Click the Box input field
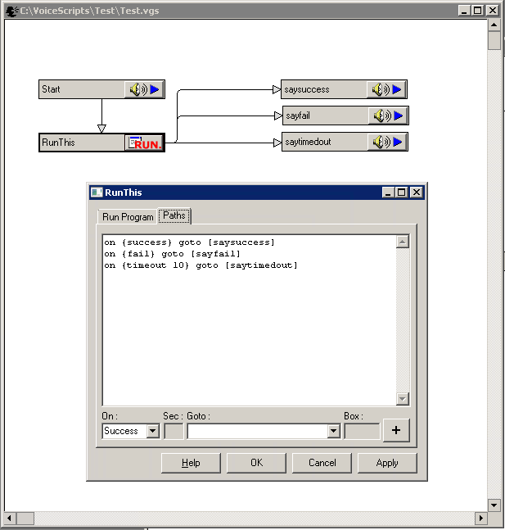Viewport: 505px width, 530px height. [362, 431]
